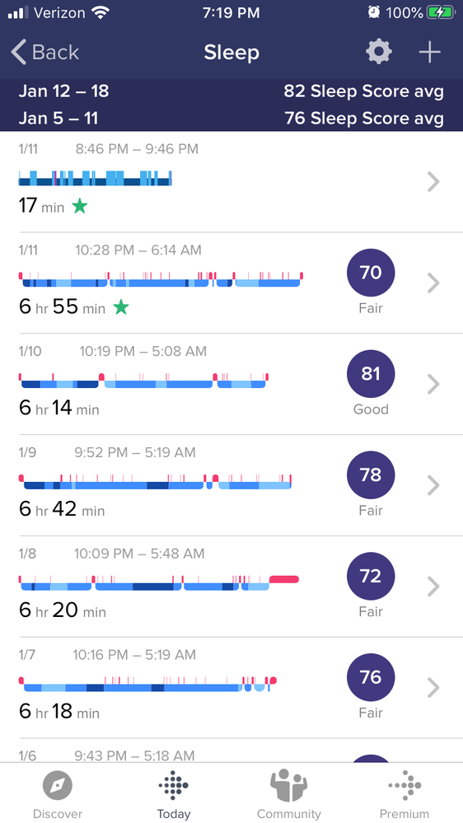
Task: Tap the Back arrow in header
Action: 44,53
